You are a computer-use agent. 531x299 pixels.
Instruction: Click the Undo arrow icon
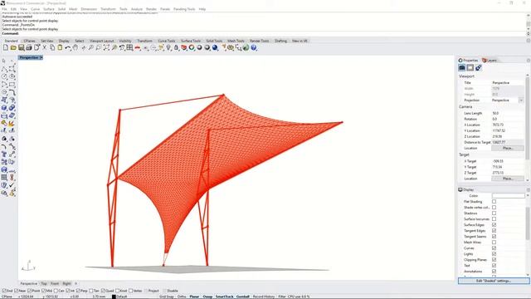pyautogui.click(x=68, y=48)
